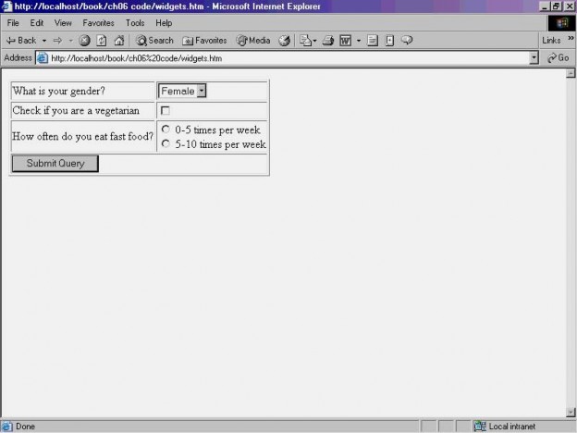Click the address bar URL field

point(277,57)
